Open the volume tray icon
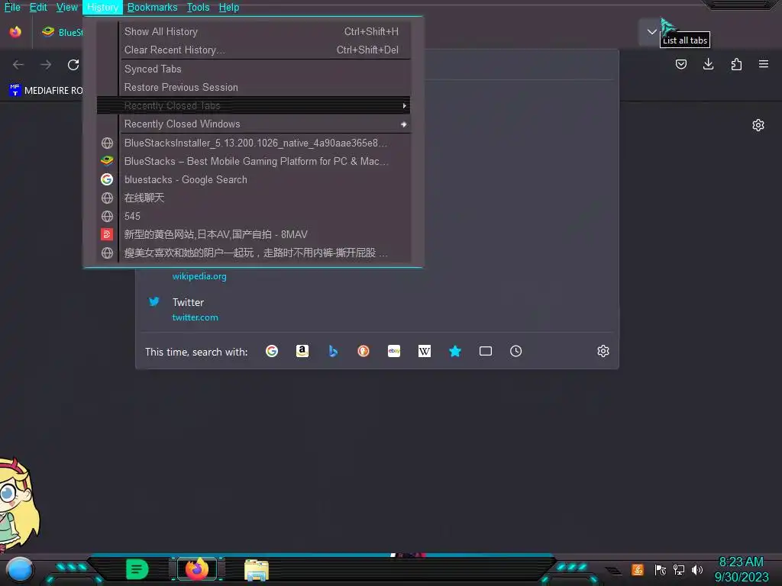 697,569
